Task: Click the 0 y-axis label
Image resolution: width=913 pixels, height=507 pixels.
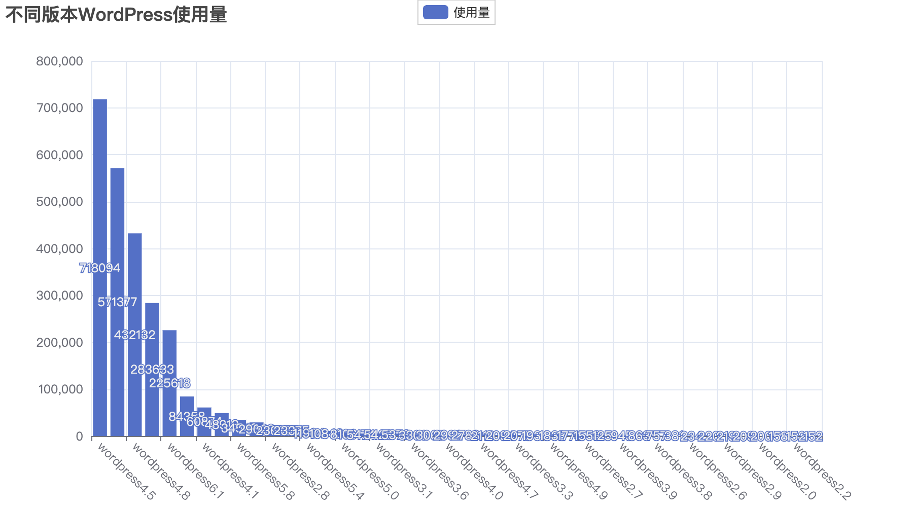Action: (80, 436)
